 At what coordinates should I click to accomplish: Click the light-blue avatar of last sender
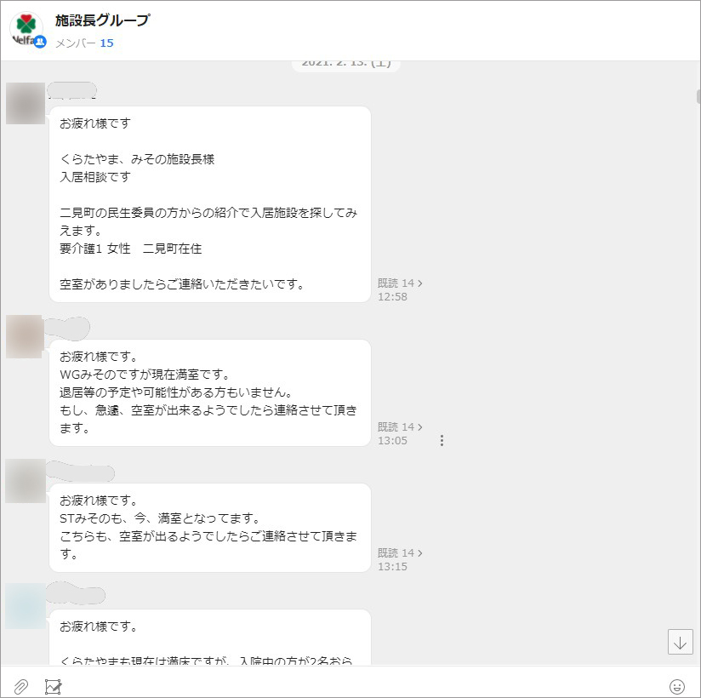[26, 606]
